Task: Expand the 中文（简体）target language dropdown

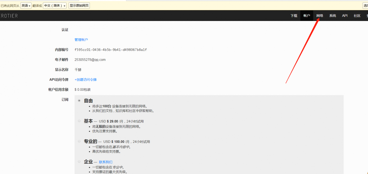Action: coord(55,6)
